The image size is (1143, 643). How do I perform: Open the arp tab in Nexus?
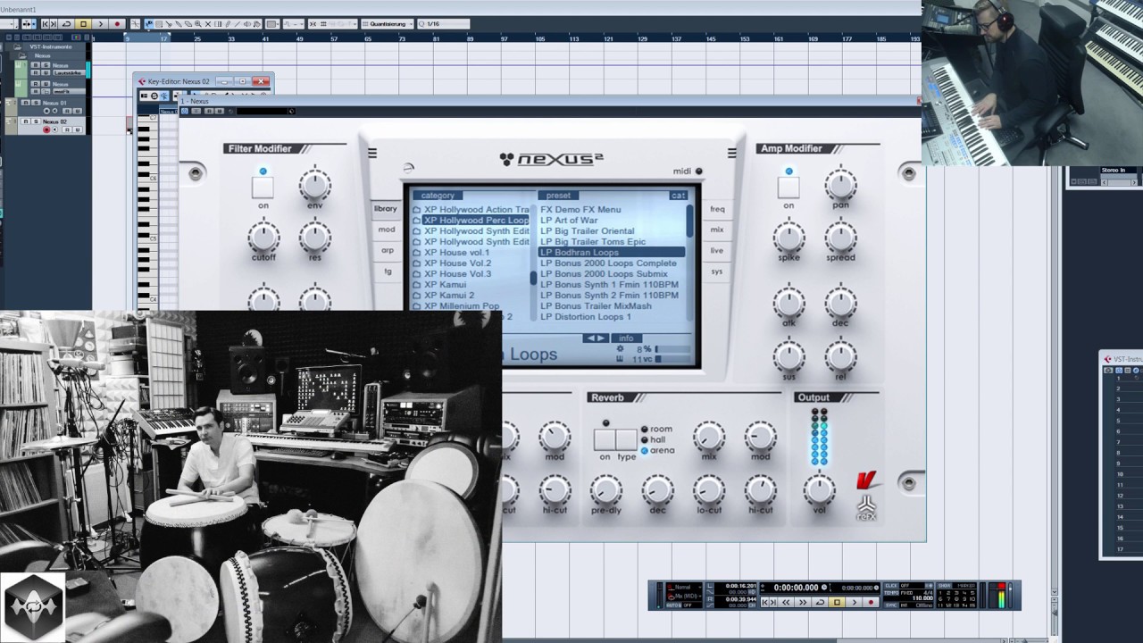[x=386, y=250]
